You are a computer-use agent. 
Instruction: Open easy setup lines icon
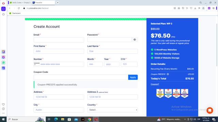pos(199,8)
